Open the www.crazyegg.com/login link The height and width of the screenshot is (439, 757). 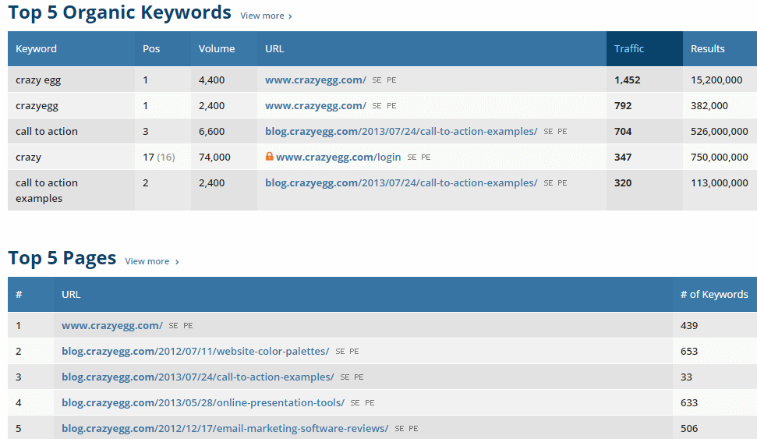coord(338,157)
